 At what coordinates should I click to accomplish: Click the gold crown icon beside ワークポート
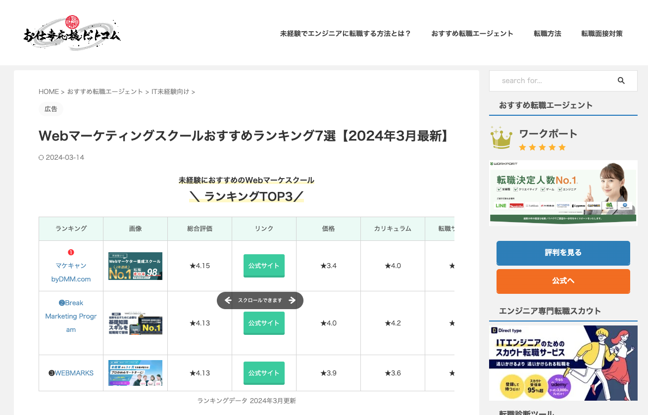[501, 138]
